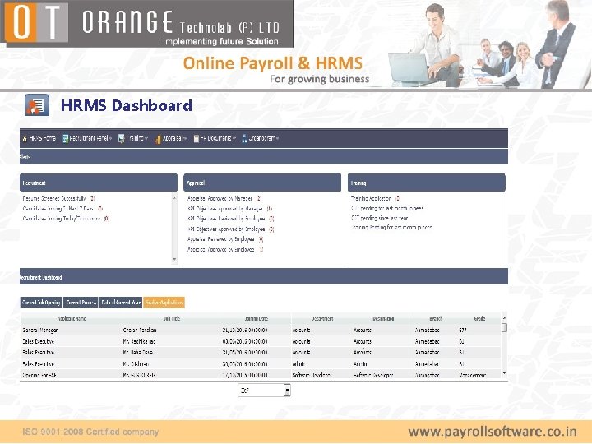The width and height of the screenshot is (592, 444).
Task: Expand the Organogram dropdown arrow
Action: 278,139
